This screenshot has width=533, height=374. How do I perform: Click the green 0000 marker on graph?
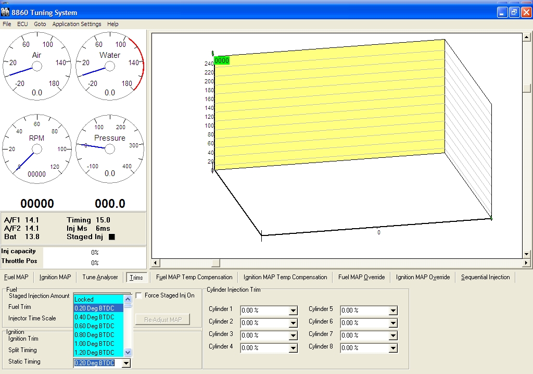pyautogui.click(x=222, y=60)
